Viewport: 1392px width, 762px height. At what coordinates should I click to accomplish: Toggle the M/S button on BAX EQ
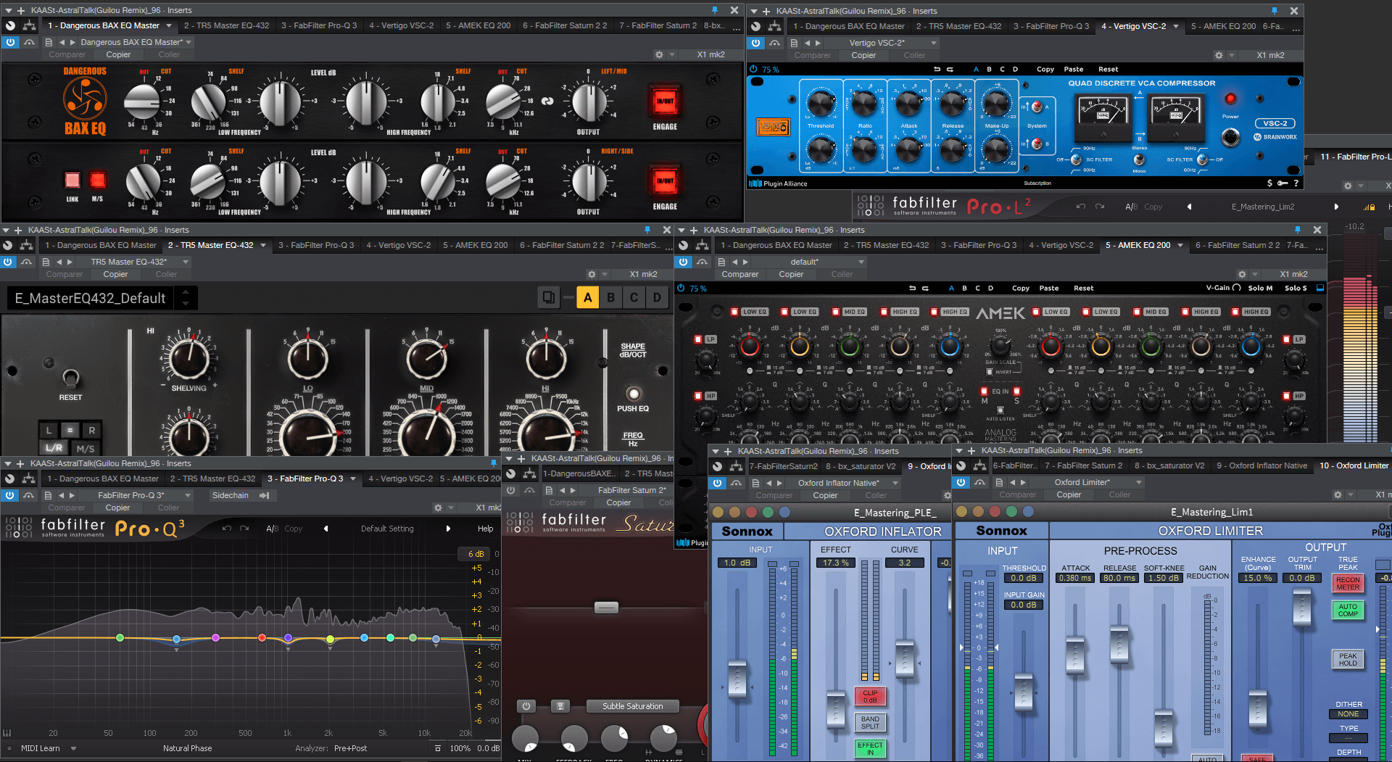(97, 180)
